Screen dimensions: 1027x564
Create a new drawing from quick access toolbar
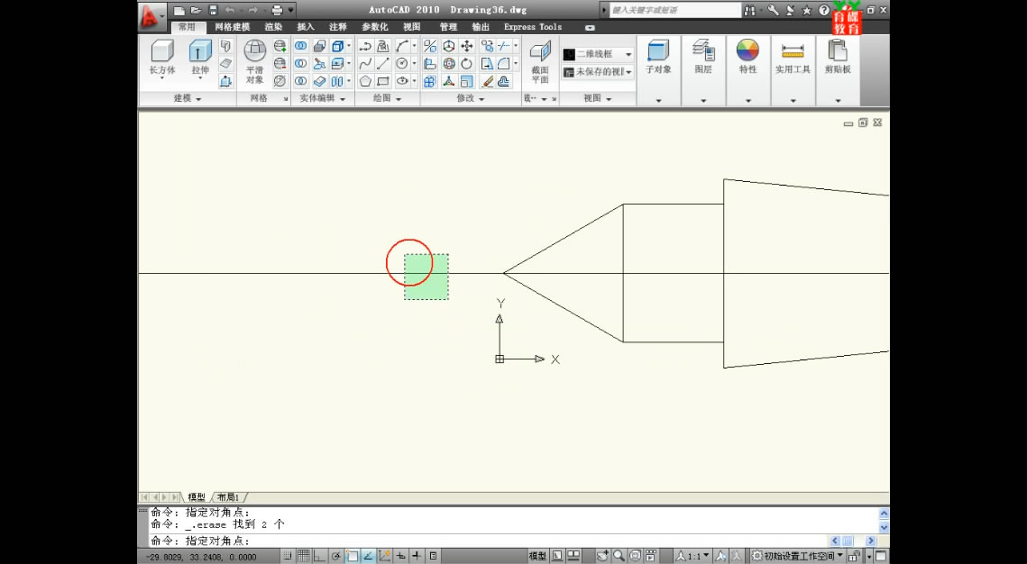[x=179, y=11]
